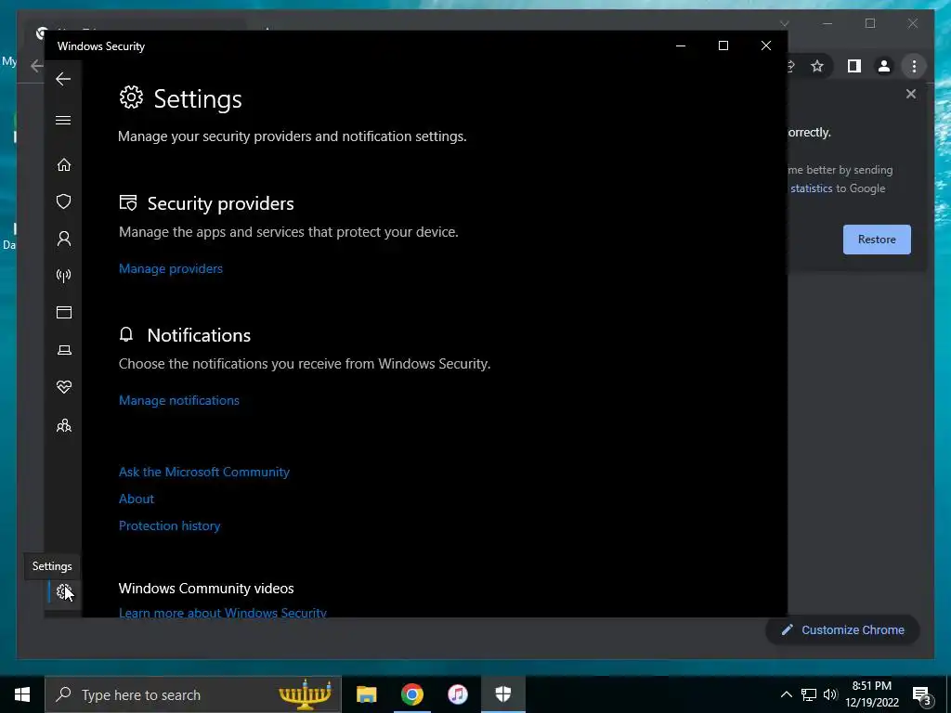The height and width of the screenshot is (713, 951).
Task: Click the Notifications bell heading icon
Action: [126, 334]
